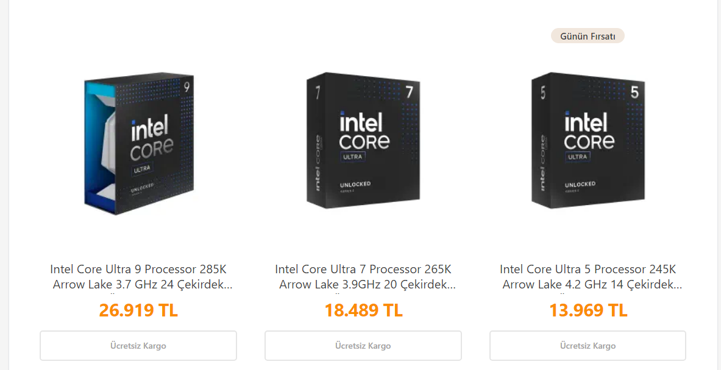The width and height of the screenshot is (721, 370).
Task: Click the intel logo on the Ultra 9 box
Action: (150, 130)
